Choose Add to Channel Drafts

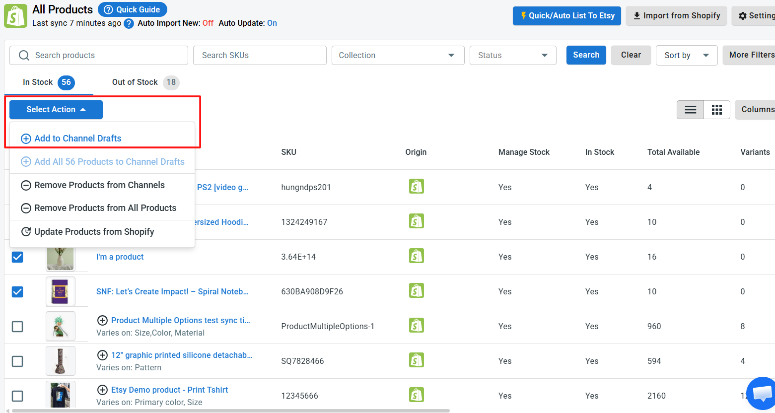click(x=102, y=138)
